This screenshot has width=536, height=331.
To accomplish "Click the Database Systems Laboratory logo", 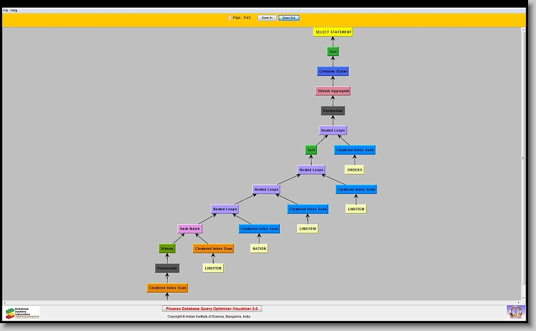I will (x=22, y=313).
